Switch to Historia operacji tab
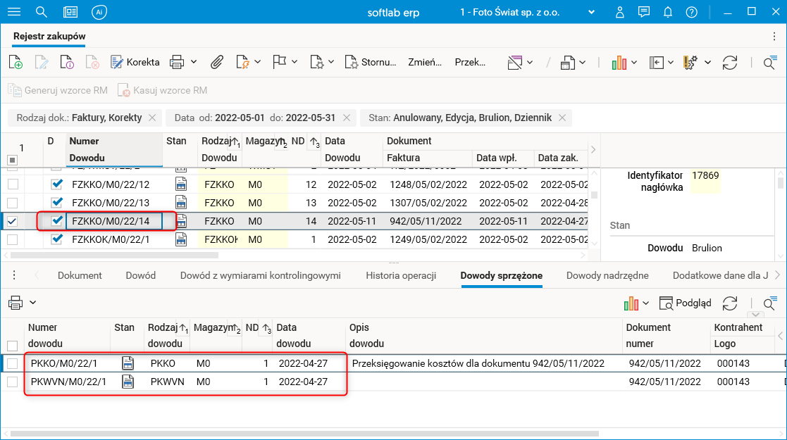Screen dimensions: 787x440 click(400, 275)
